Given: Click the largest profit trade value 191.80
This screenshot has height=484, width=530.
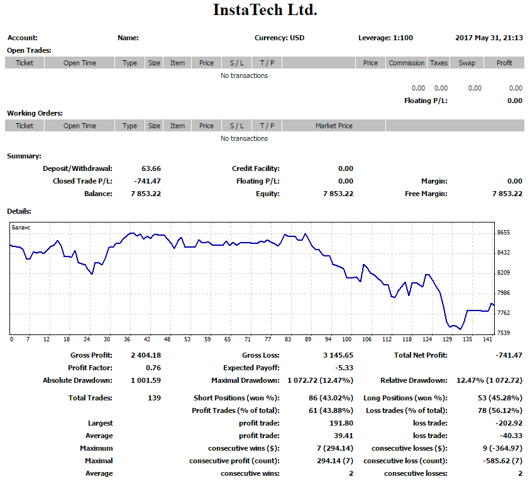Looking at the screenshot, I should pos(341,423).
